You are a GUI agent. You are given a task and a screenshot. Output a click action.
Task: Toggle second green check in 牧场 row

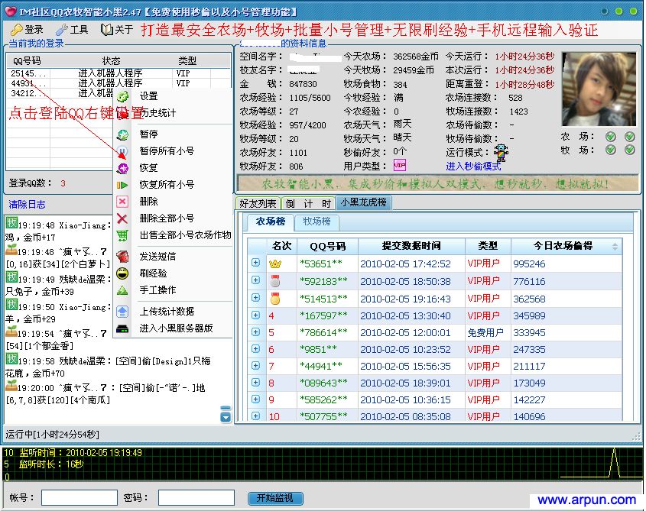(x=629, y=150)
